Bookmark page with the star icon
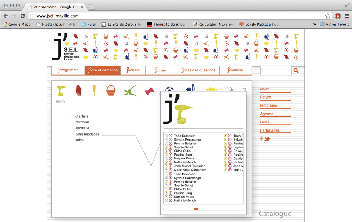352x222 pixels. coord(327,16)
